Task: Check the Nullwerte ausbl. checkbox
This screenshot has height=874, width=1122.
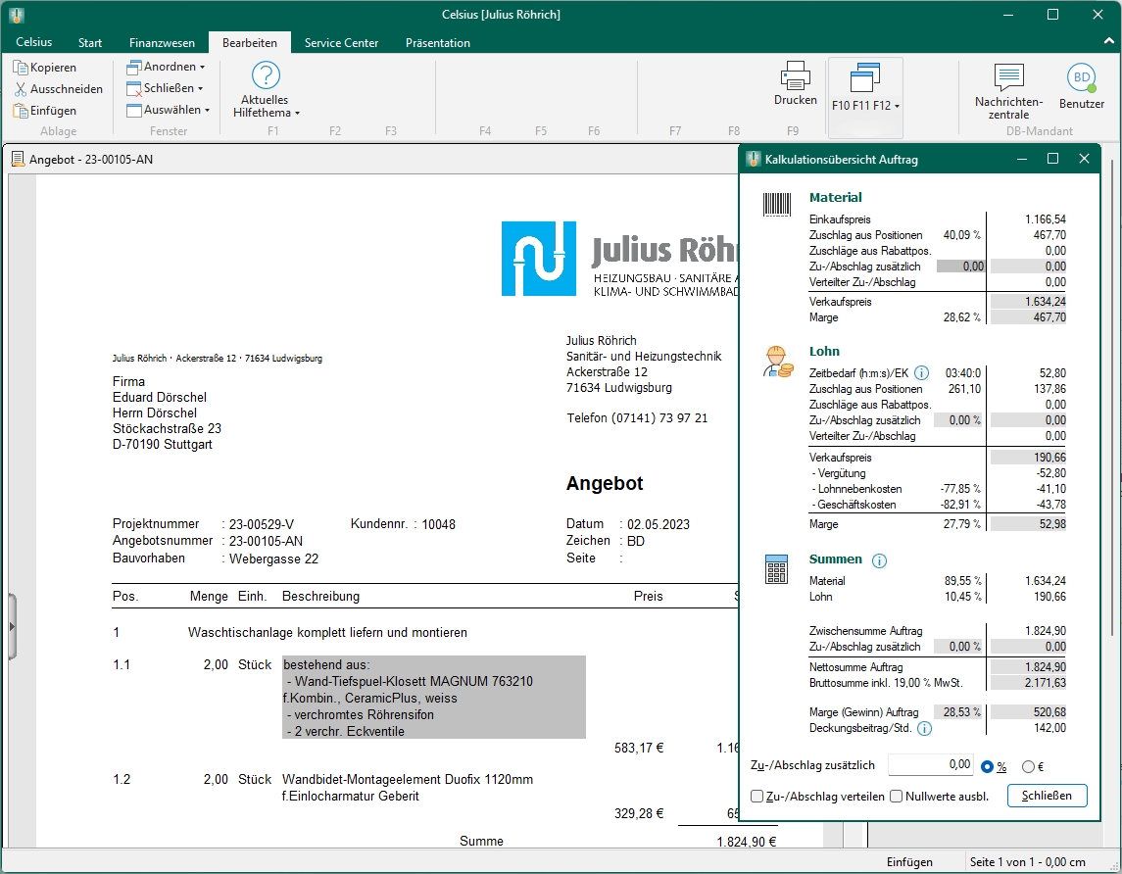Action: (897, 797)
